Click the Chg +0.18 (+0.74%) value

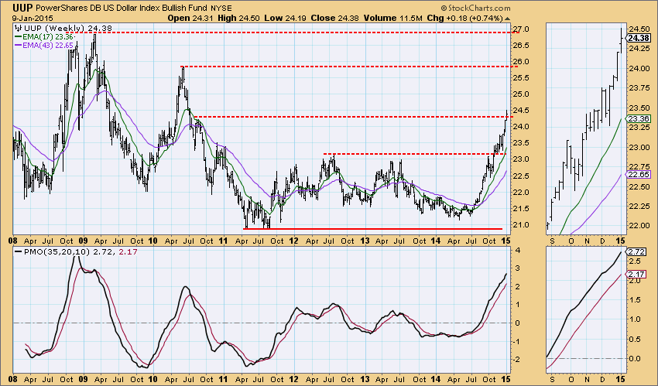(464, 18)
